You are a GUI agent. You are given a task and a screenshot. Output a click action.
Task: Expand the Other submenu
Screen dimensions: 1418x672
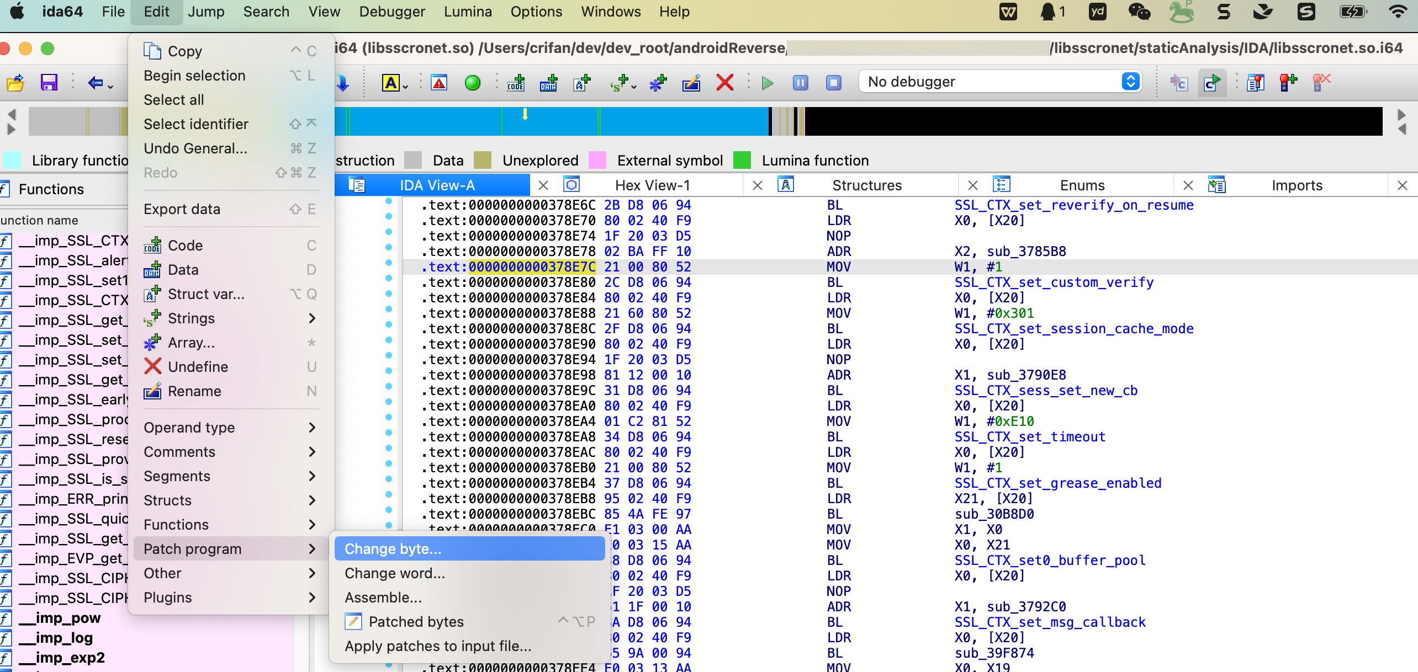point(230,573)
